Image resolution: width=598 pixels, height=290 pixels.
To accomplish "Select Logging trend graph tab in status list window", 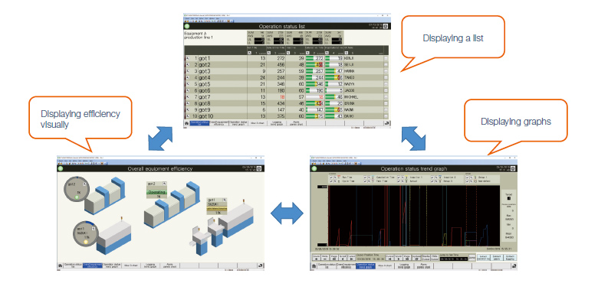I will (277, 123).
